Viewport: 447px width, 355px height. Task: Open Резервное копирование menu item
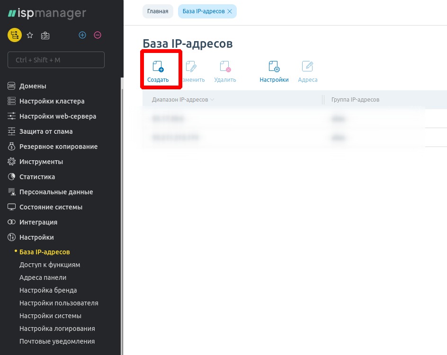pyautogui.click(x=58, y=147)
